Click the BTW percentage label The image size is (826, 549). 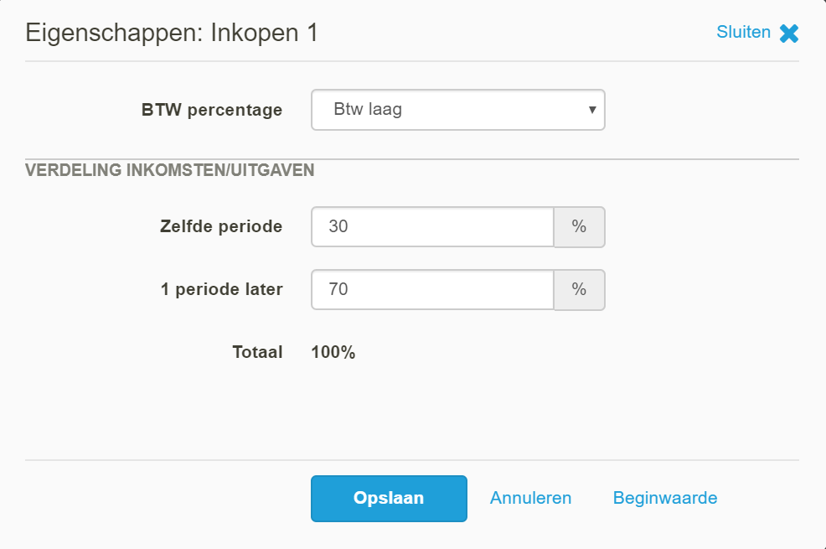[x=212, y=110]
